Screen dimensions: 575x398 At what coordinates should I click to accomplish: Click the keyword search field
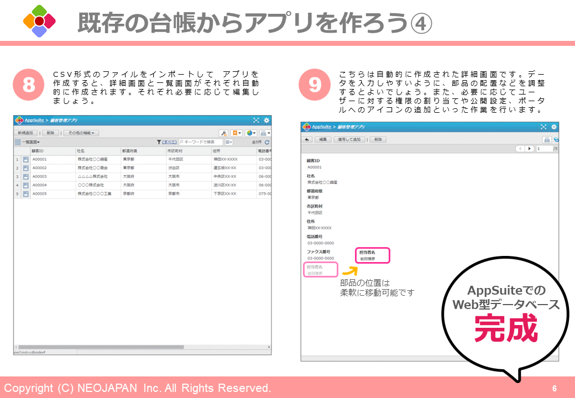pyautogui.click(x=200, y=142)
